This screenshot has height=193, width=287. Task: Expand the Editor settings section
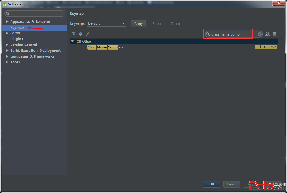(x=7, y=33)
